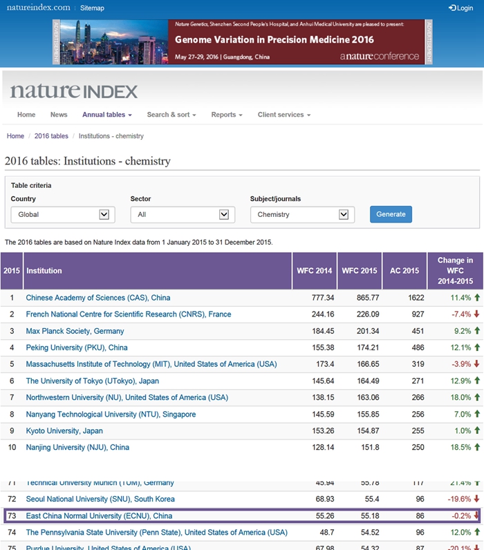Screen dimensions: 484x550
Task: Click the Nature Index logo
Action: click(x=74, y=91)
